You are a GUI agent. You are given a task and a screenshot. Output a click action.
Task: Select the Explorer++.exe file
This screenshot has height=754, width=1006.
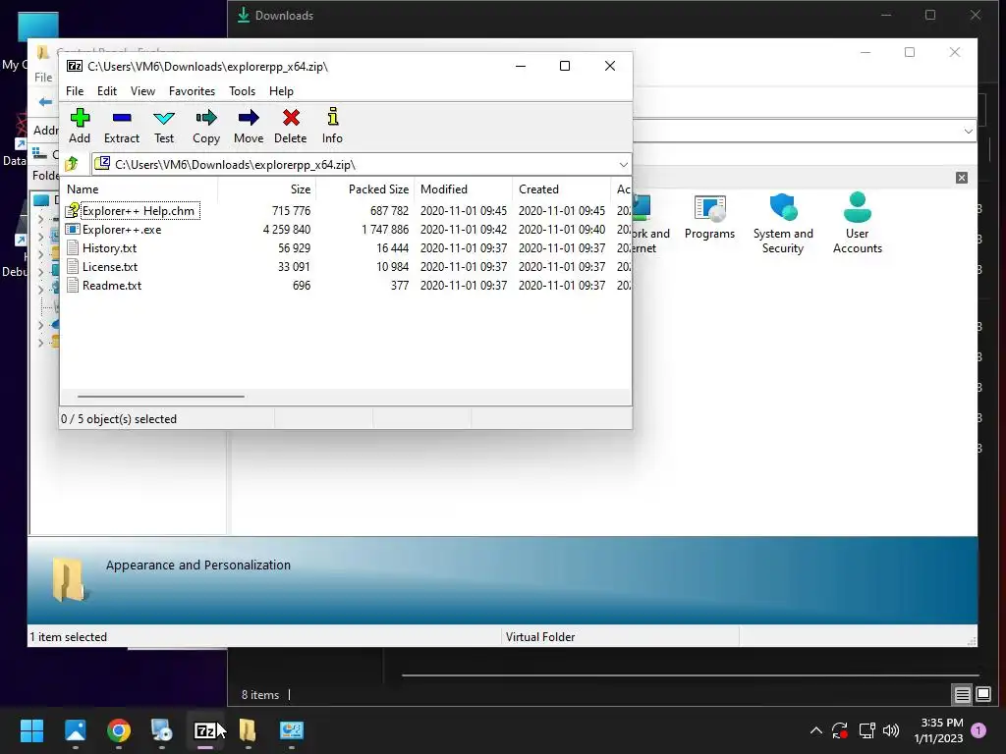coord(122,230)
